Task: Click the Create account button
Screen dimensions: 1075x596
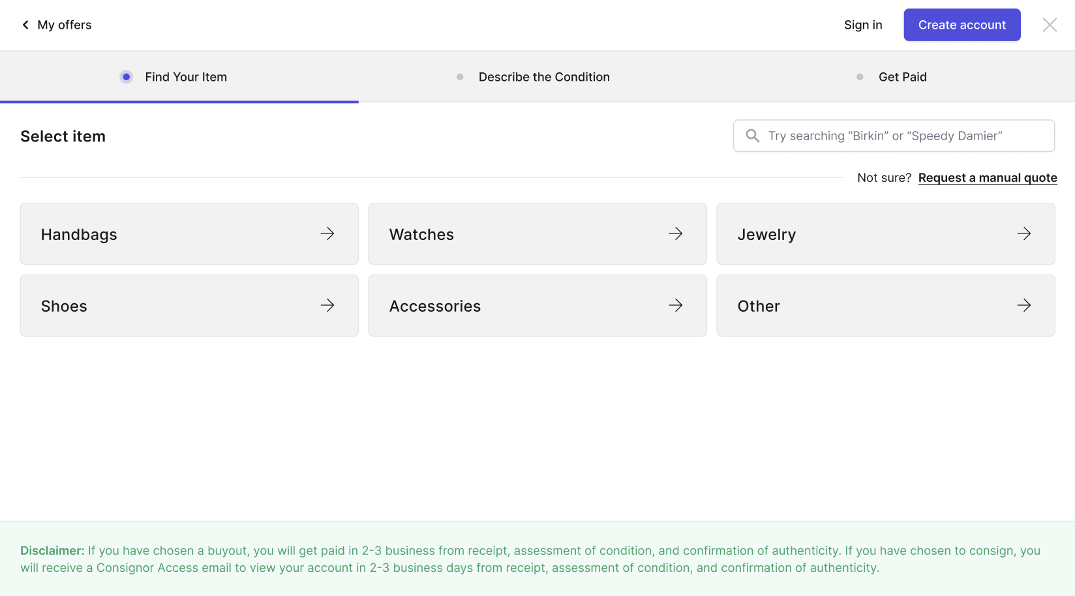Action: point(962,25)
